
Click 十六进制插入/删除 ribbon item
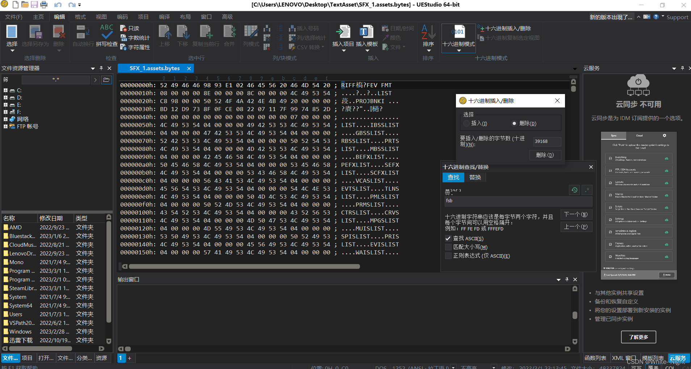(504, 28)
